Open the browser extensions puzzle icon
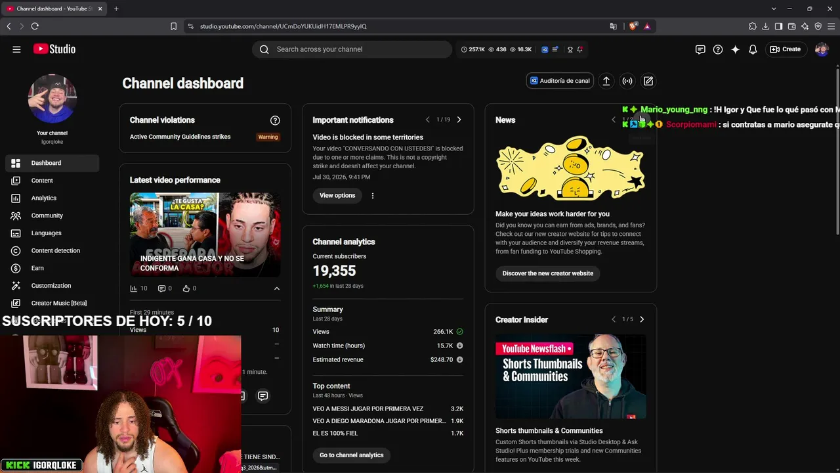 (752, 26)
